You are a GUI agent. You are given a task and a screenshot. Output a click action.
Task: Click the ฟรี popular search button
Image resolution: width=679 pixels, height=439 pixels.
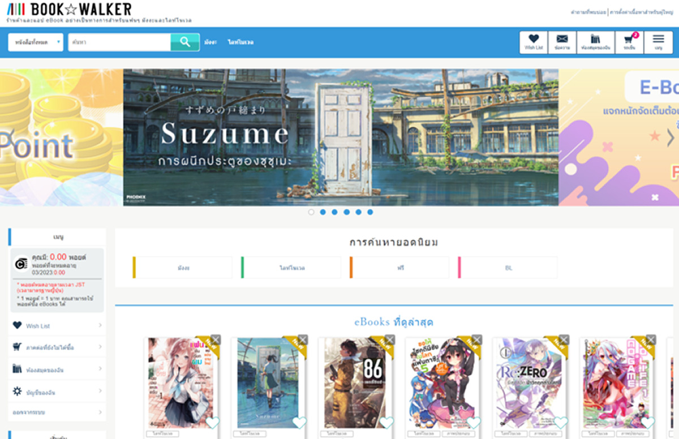pyautogui.click(x=399, y=267)
